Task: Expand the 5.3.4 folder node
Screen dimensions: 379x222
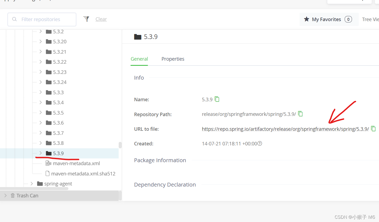Action: (41, 102)
